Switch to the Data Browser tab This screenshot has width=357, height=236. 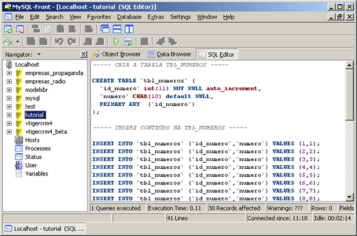pos(170,54)
